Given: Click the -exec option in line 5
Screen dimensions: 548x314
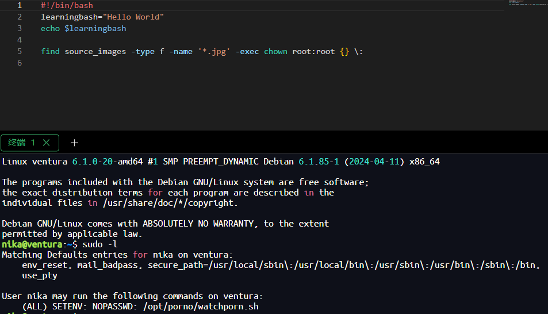Looking at the screenshot, I should click(247, 51).
